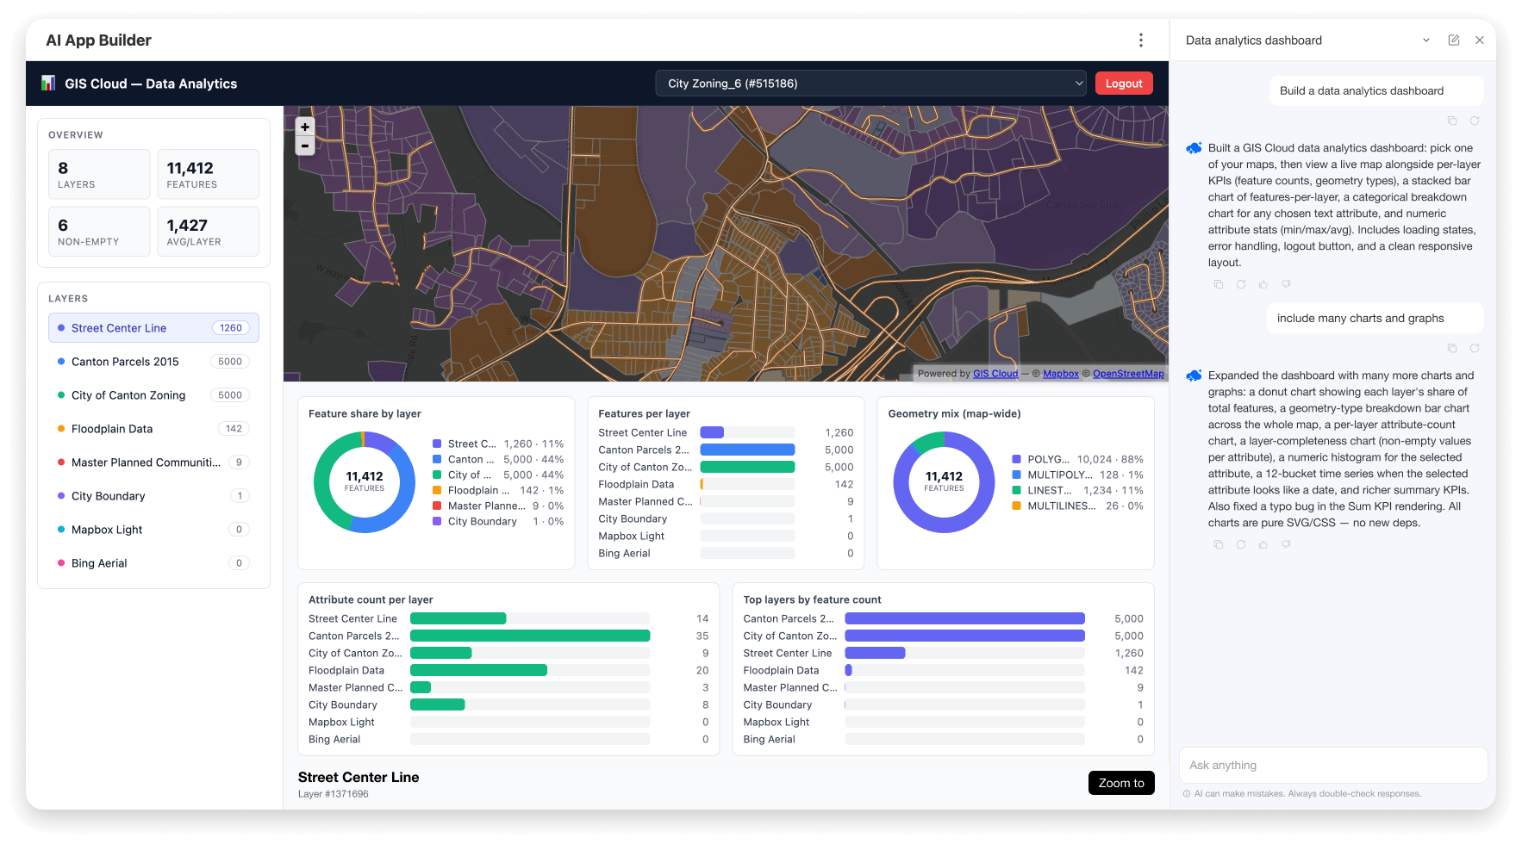
Task: Click the 'include many charts and graphs' chat bubble
Action: click(x=1375, y=319)
